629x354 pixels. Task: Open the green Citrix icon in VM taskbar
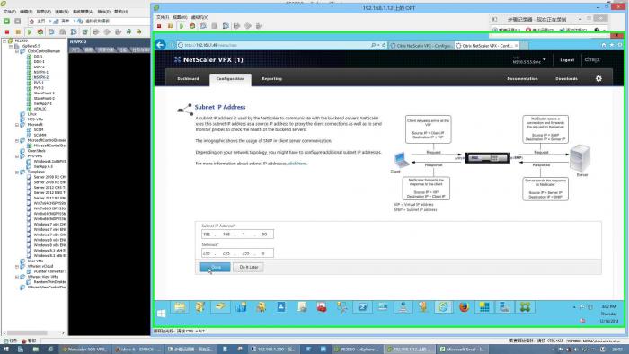pyautogui.click(x=525, y=307)
